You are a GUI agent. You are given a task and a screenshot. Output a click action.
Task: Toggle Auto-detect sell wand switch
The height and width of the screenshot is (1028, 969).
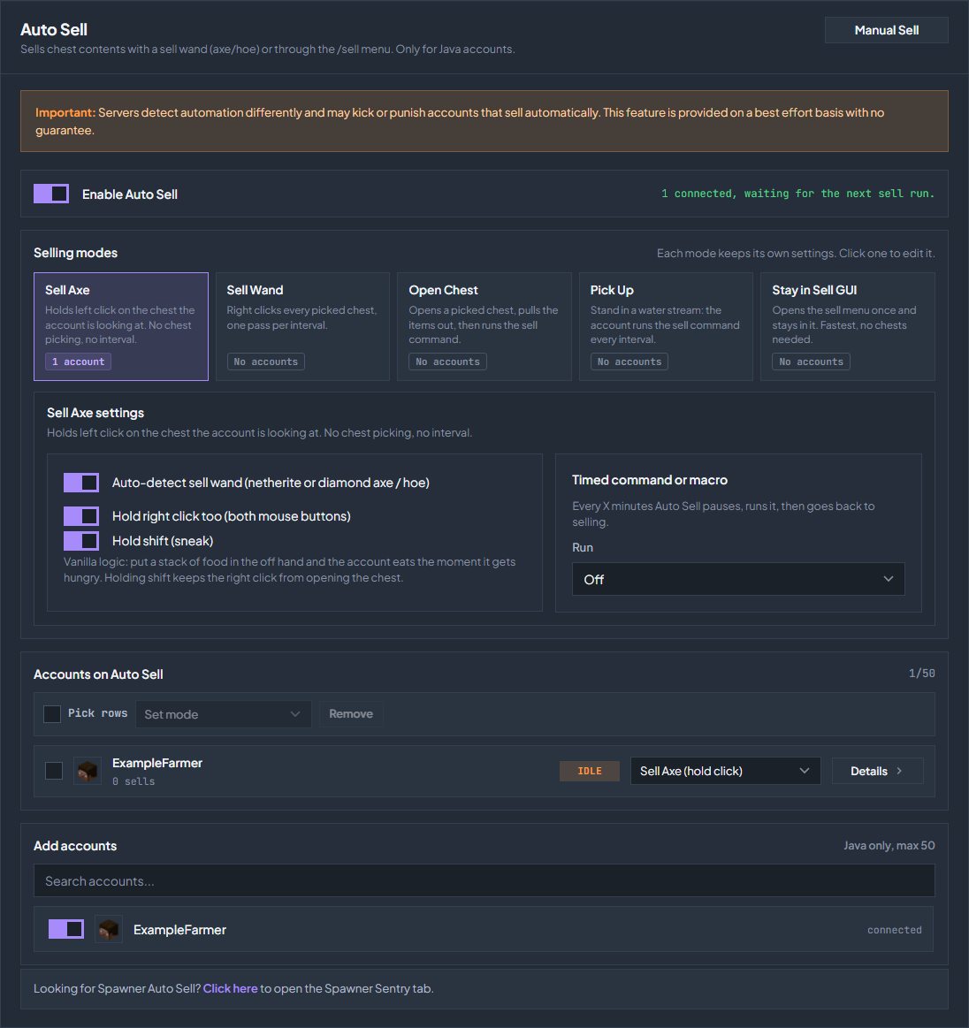click(81, 483)
